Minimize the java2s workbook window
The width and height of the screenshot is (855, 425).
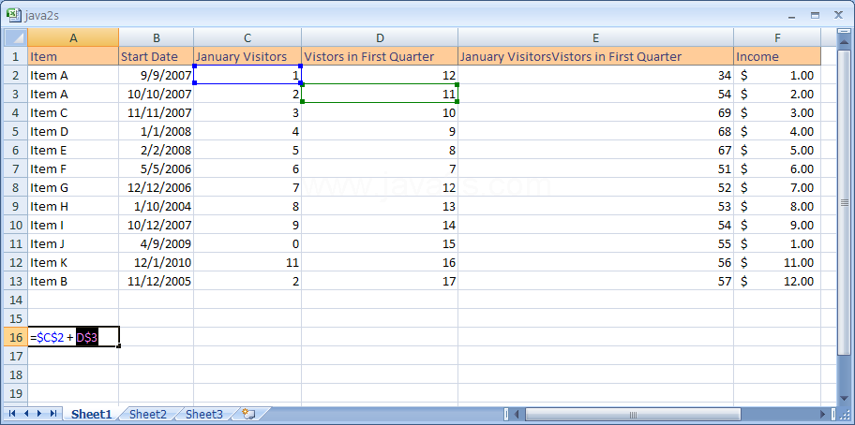click(x=792, y=16)
